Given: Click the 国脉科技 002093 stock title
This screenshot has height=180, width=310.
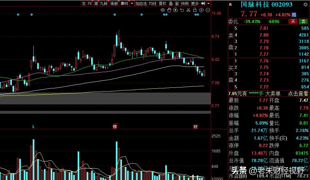Looking at the screenshot, I should coord(267,4).
